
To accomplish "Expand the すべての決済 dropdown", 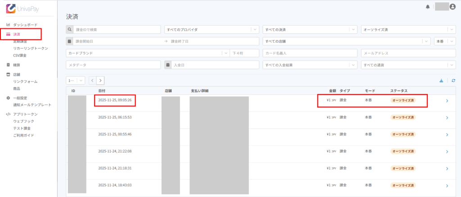I will click(x=310, y=30).
